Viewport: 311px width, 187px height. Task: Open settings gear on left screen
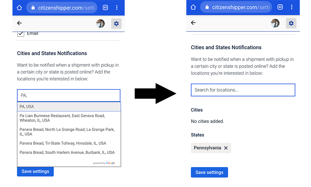pyautogui.click(x=116, y=24)
